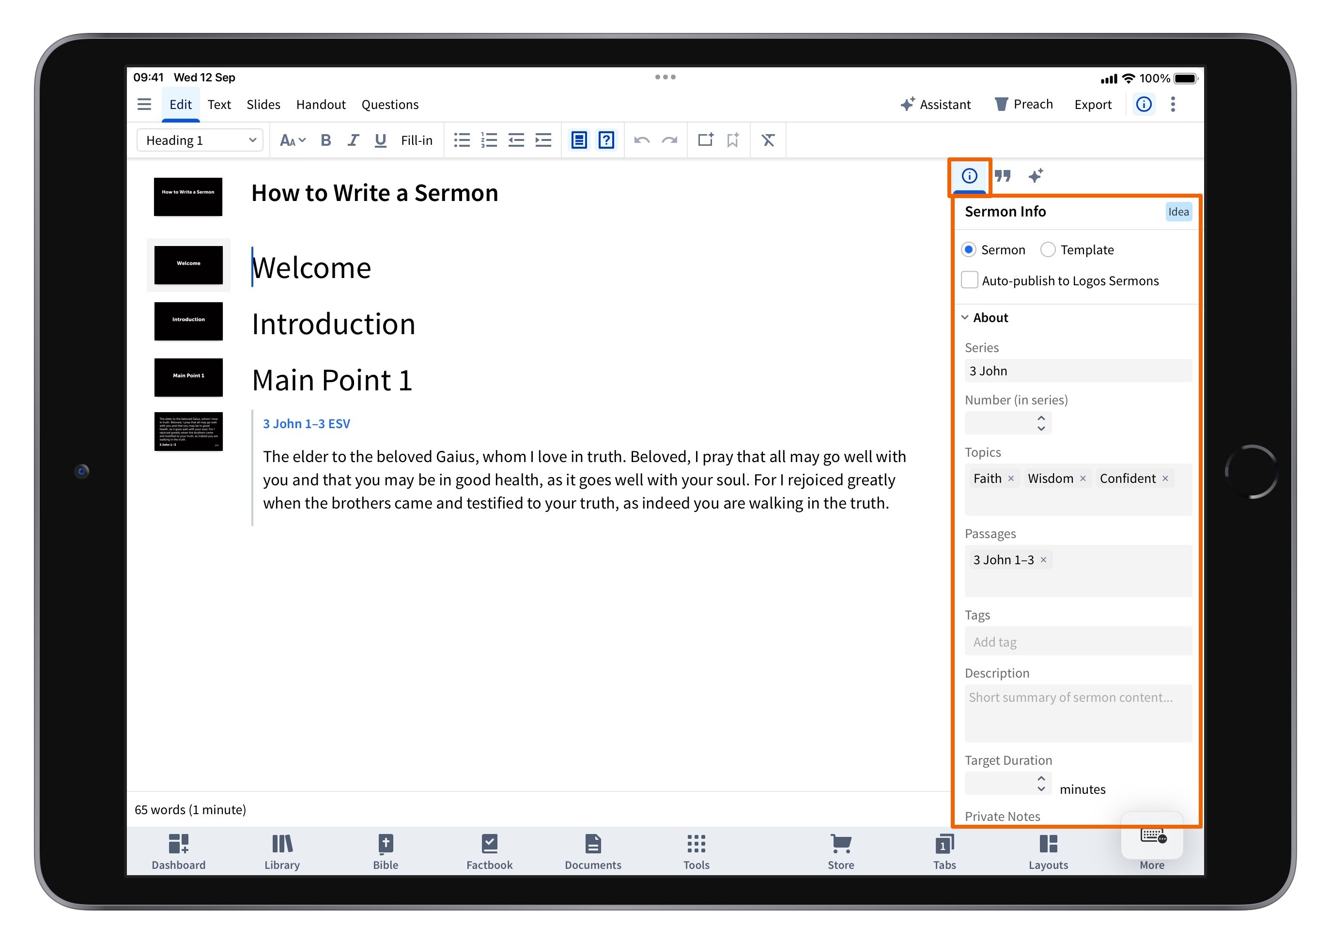
Task: Enable Auto-publish to Logos Sermons
Action: pyautogui.click(x=969, y=280)
